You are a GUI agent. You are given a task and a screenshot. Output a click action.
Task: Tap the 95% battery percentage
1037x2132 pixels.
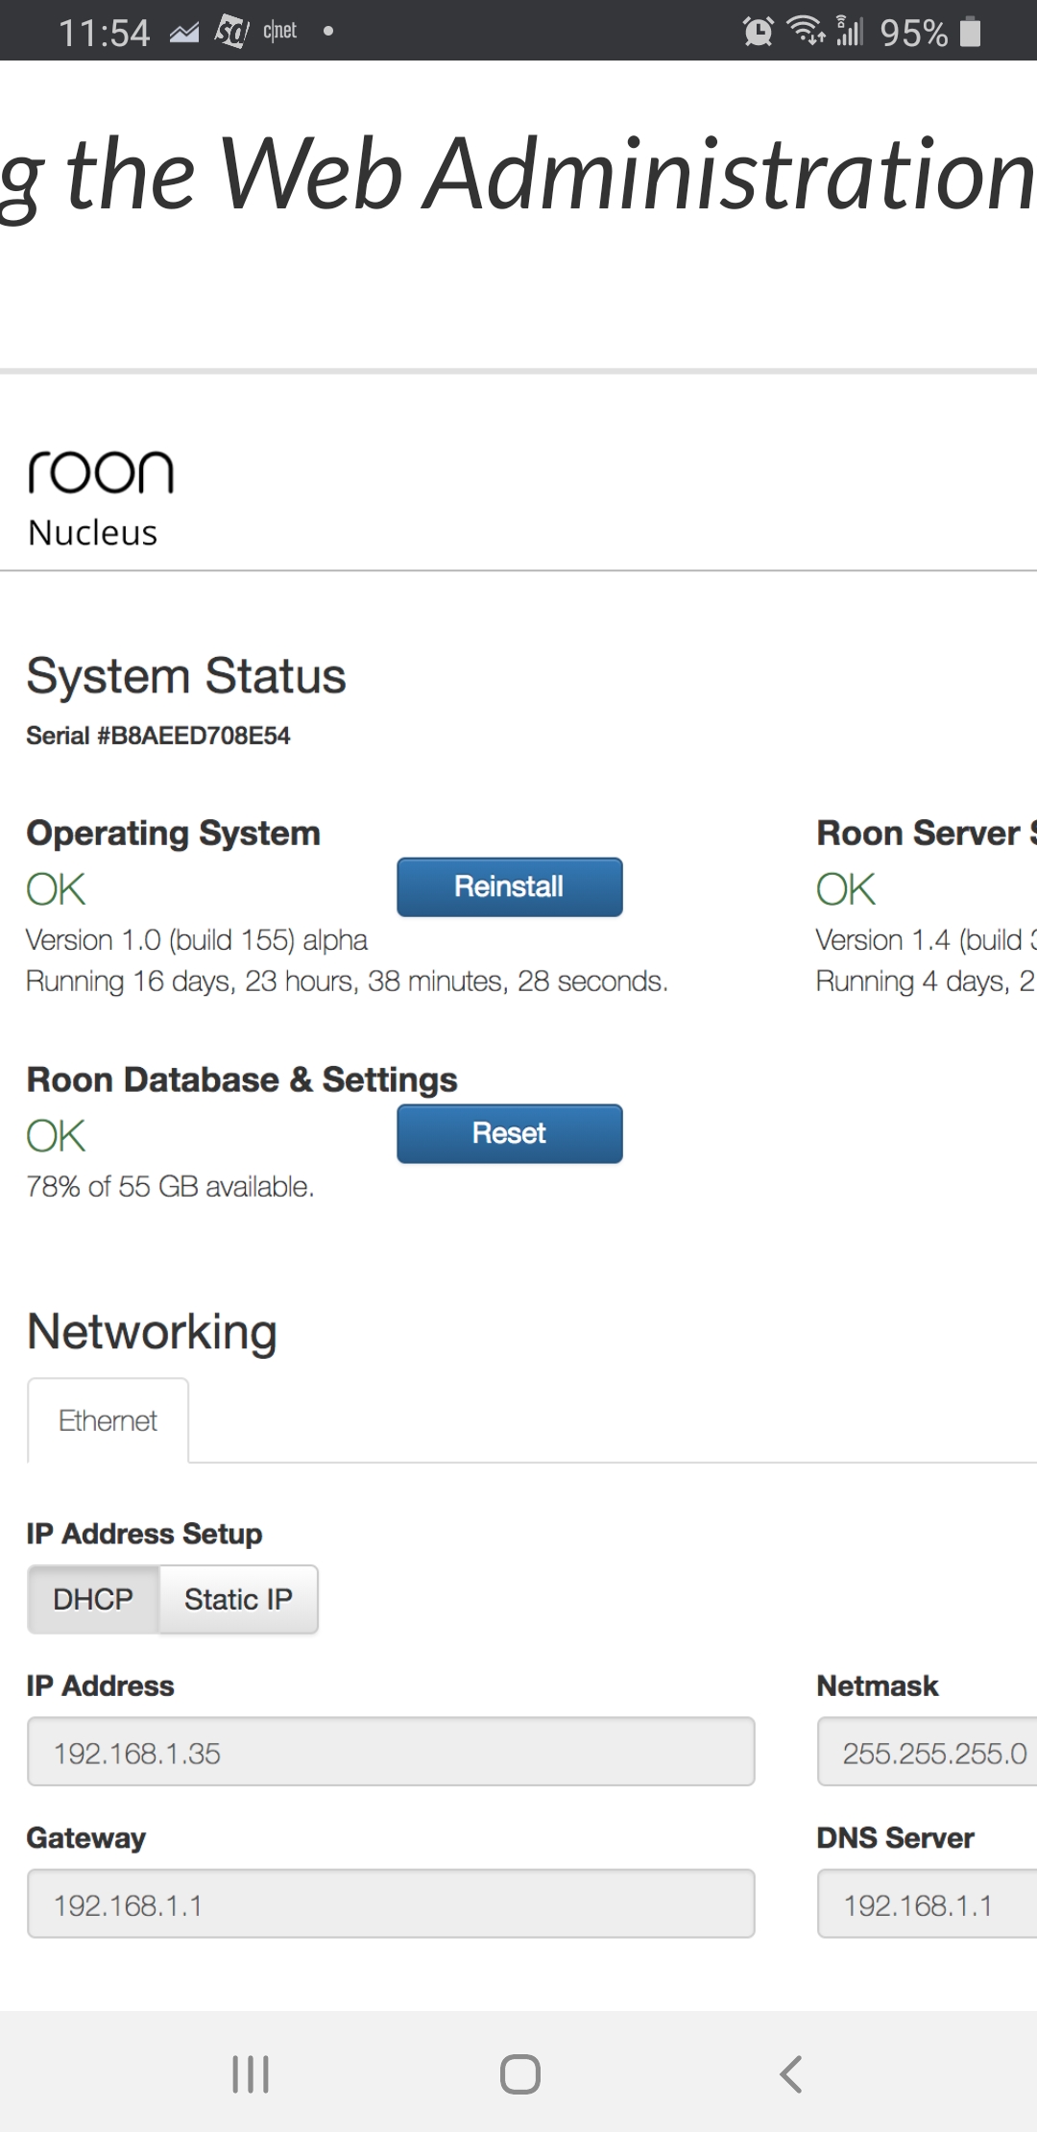914,33
